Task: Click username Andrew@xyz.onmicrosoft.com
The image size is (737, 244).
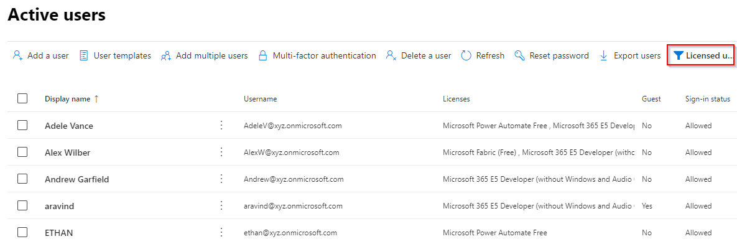Action: tap(294, 180)
